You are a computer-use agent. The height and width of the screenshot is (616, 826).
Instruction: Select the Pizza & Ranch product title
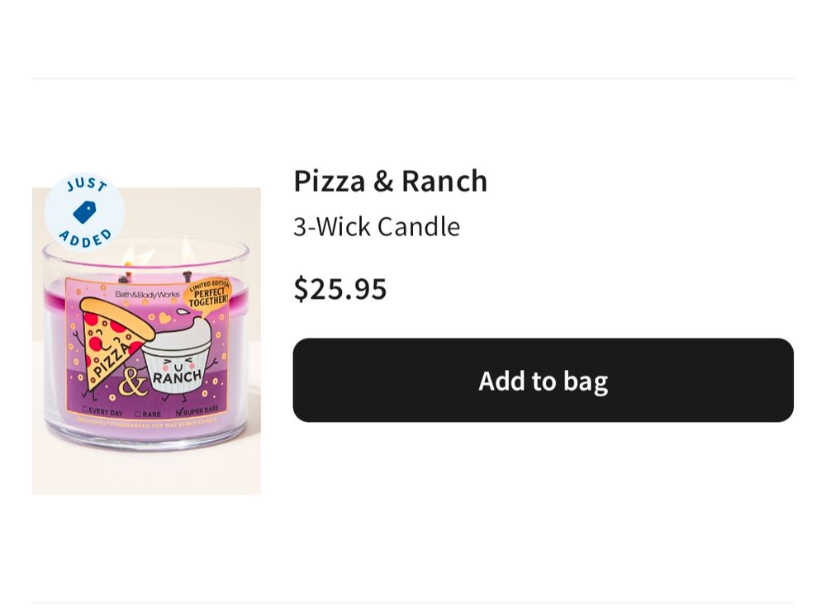390,181
